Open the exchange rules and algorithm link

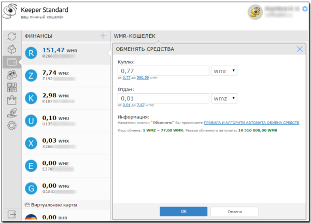point(251,123)
